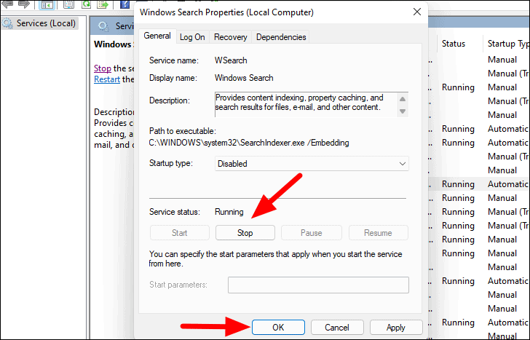The image size is (530, 340).
Task: Click the greyed-out Start button
Action: 180,233
